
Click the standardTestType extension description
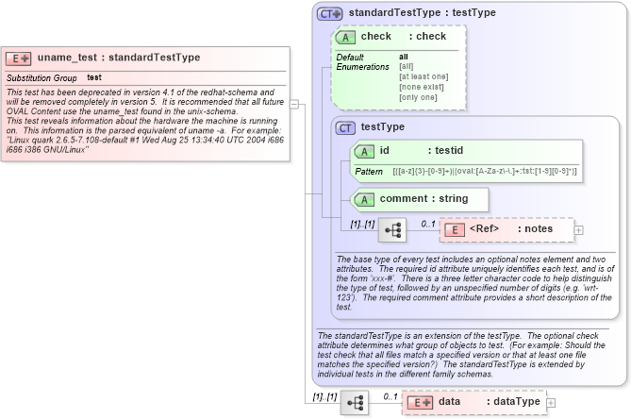461,355
